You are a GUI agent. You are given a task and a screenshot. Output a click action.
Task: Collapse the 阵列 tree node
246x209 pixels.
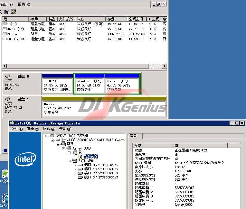[58, 144]
